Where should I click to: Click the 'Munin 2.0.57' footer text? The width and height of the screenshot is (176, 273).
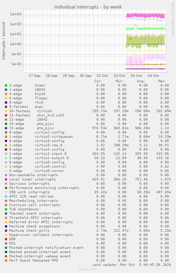[88, 269]
